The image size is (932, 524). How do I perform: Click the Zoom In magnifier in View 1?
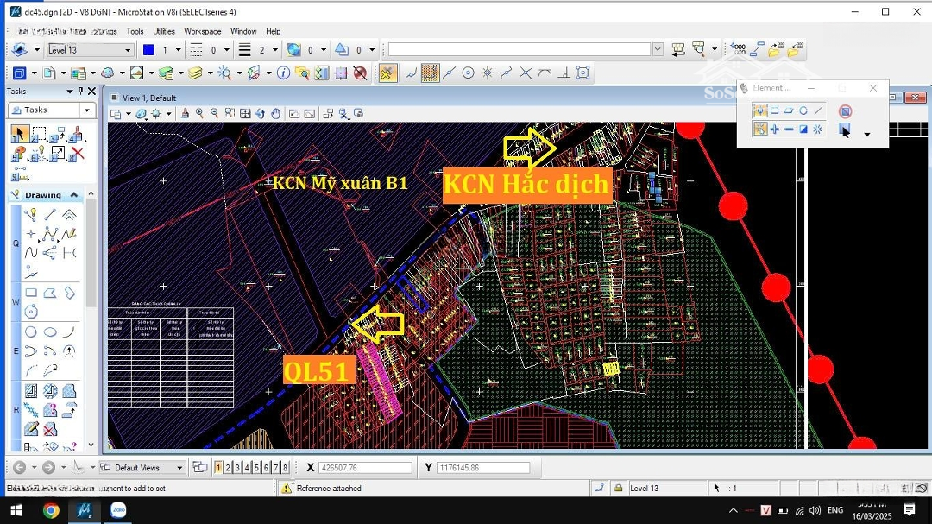[200, 114]
